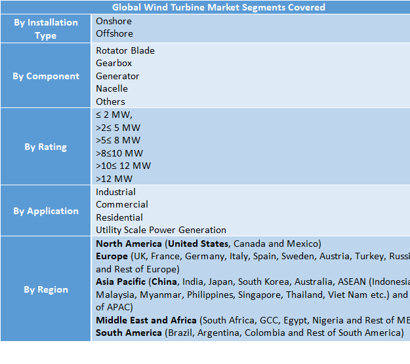Select the '>12 MW' rating entry
This screenshot has width=410, height=364.
tap(114, 179)
